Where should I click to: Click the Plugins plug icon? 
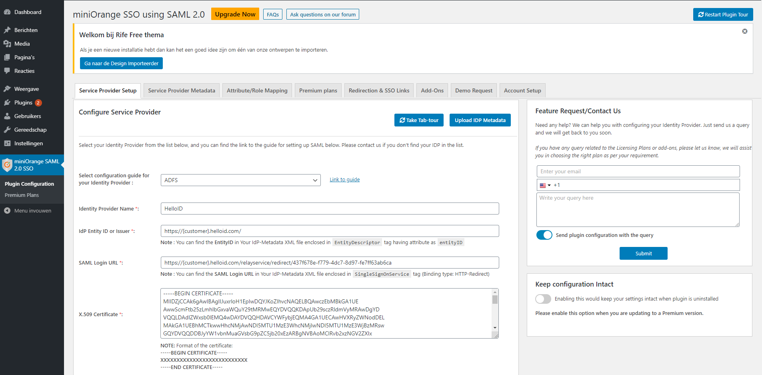click(7, 102)
